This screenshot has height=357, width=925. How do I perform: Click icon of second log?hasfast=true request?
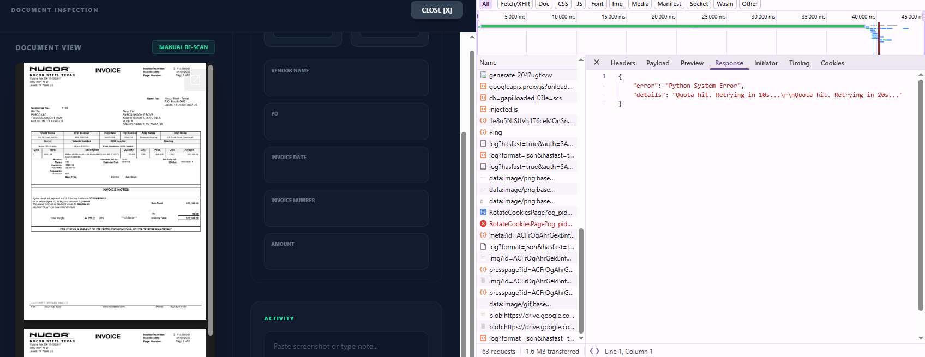(483, 167)
